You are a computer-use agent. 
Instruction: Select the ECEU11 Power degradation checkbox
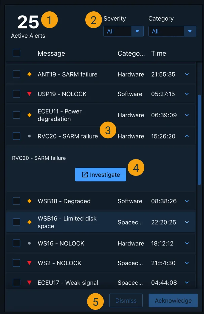pos(17,115)
